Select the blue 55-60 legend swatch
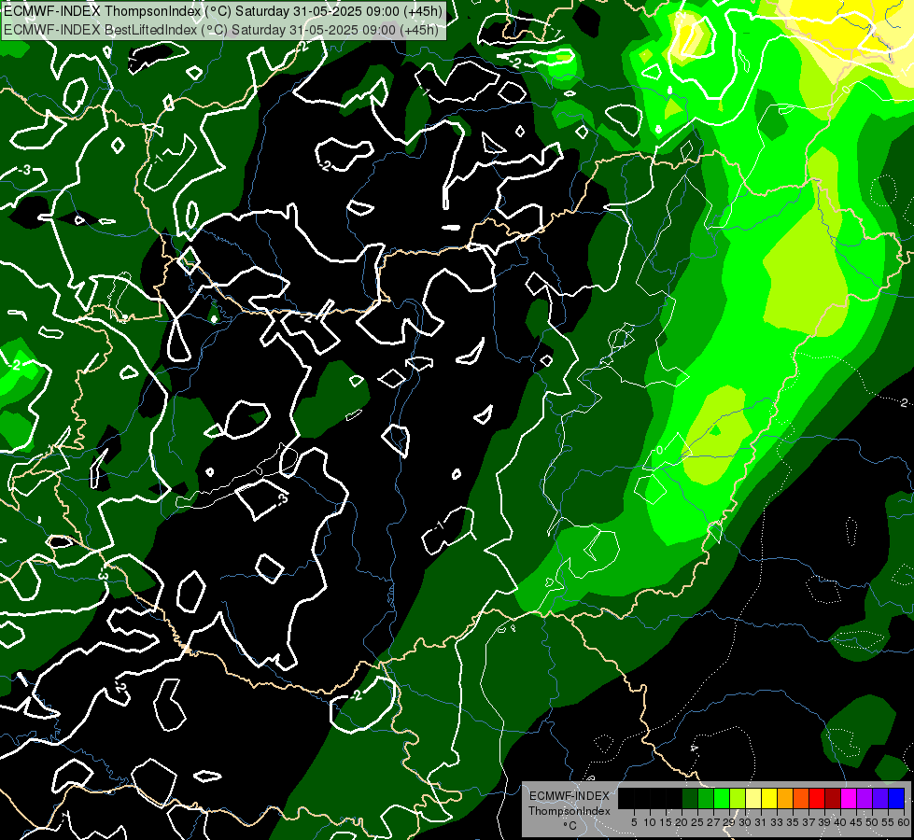Image resolution: width=914 pixels, height=840 pixels. click(896, 798)
